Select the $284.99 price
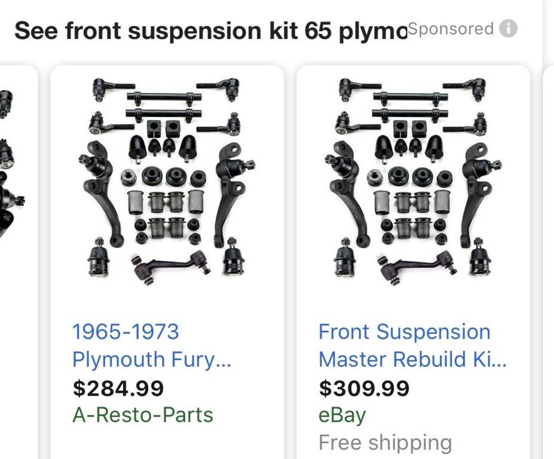Screen dimensions: 554x459 (x=118, y=388)
